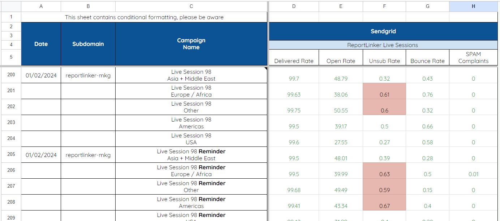
Task: Select row 207 header
Action: tap(11, 186)
